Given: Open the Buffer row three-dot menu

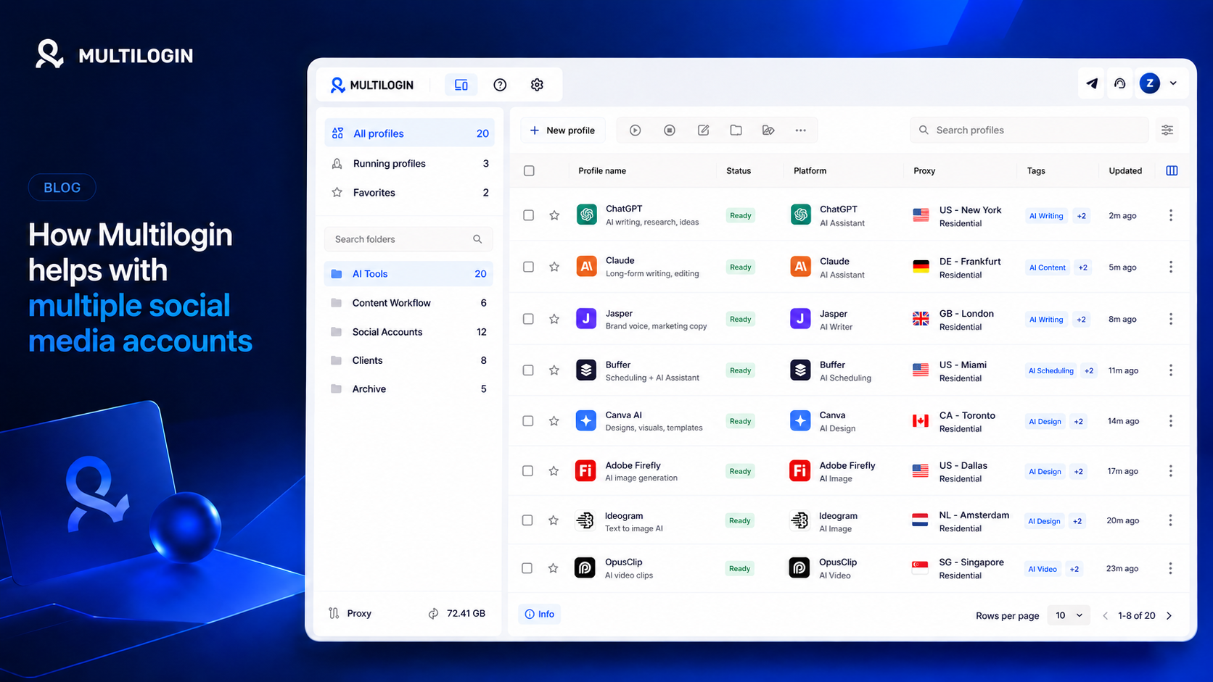Looking at the screenshot, I should click(x=1171, y=370).
